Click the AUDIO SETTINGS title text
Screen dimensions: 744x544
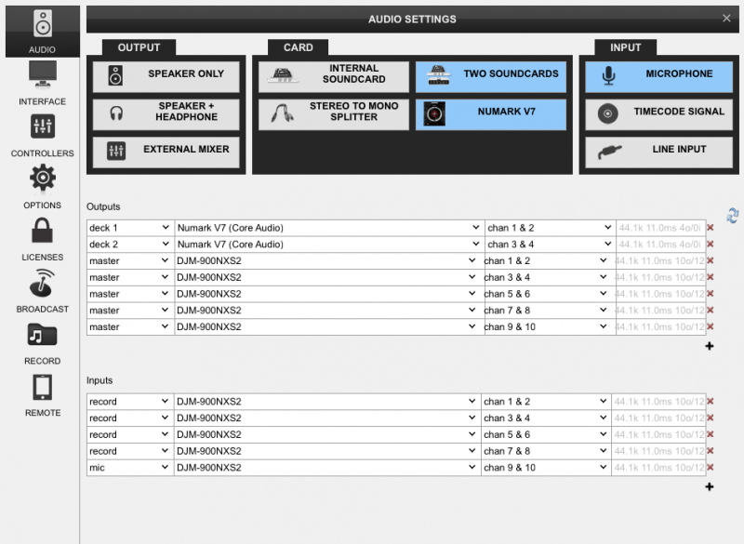(412, 19)
